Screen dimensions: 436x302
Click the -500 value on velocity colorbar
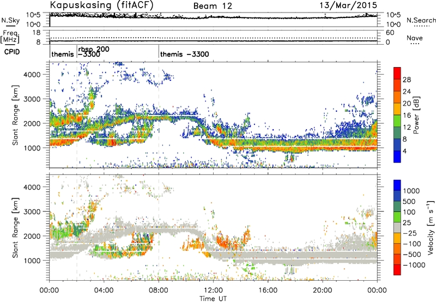(x=412, y=255)
